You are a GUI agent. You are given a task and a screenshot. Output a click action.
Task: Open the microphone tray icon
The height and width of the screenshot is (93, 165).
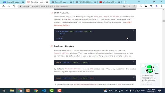coord(130,91)
